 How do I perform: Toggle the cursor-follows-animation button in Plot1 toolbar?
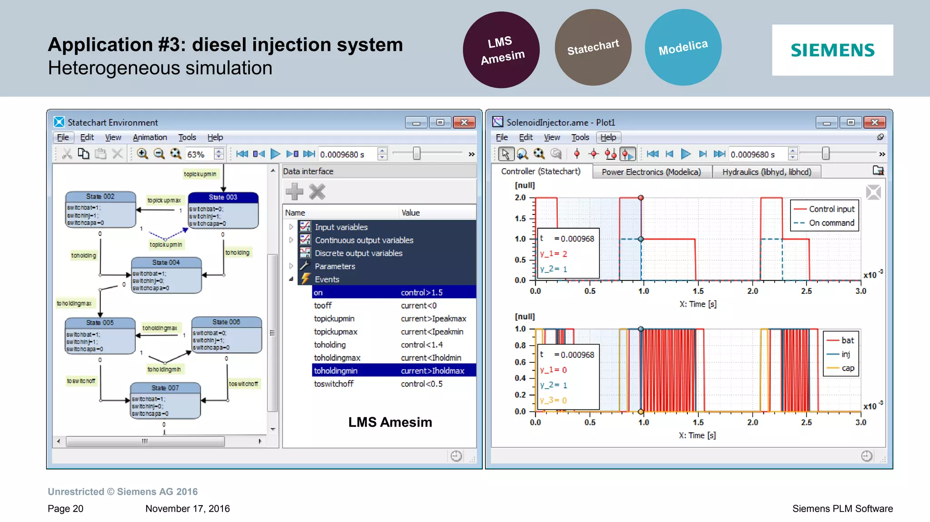[x=628, y=154]
